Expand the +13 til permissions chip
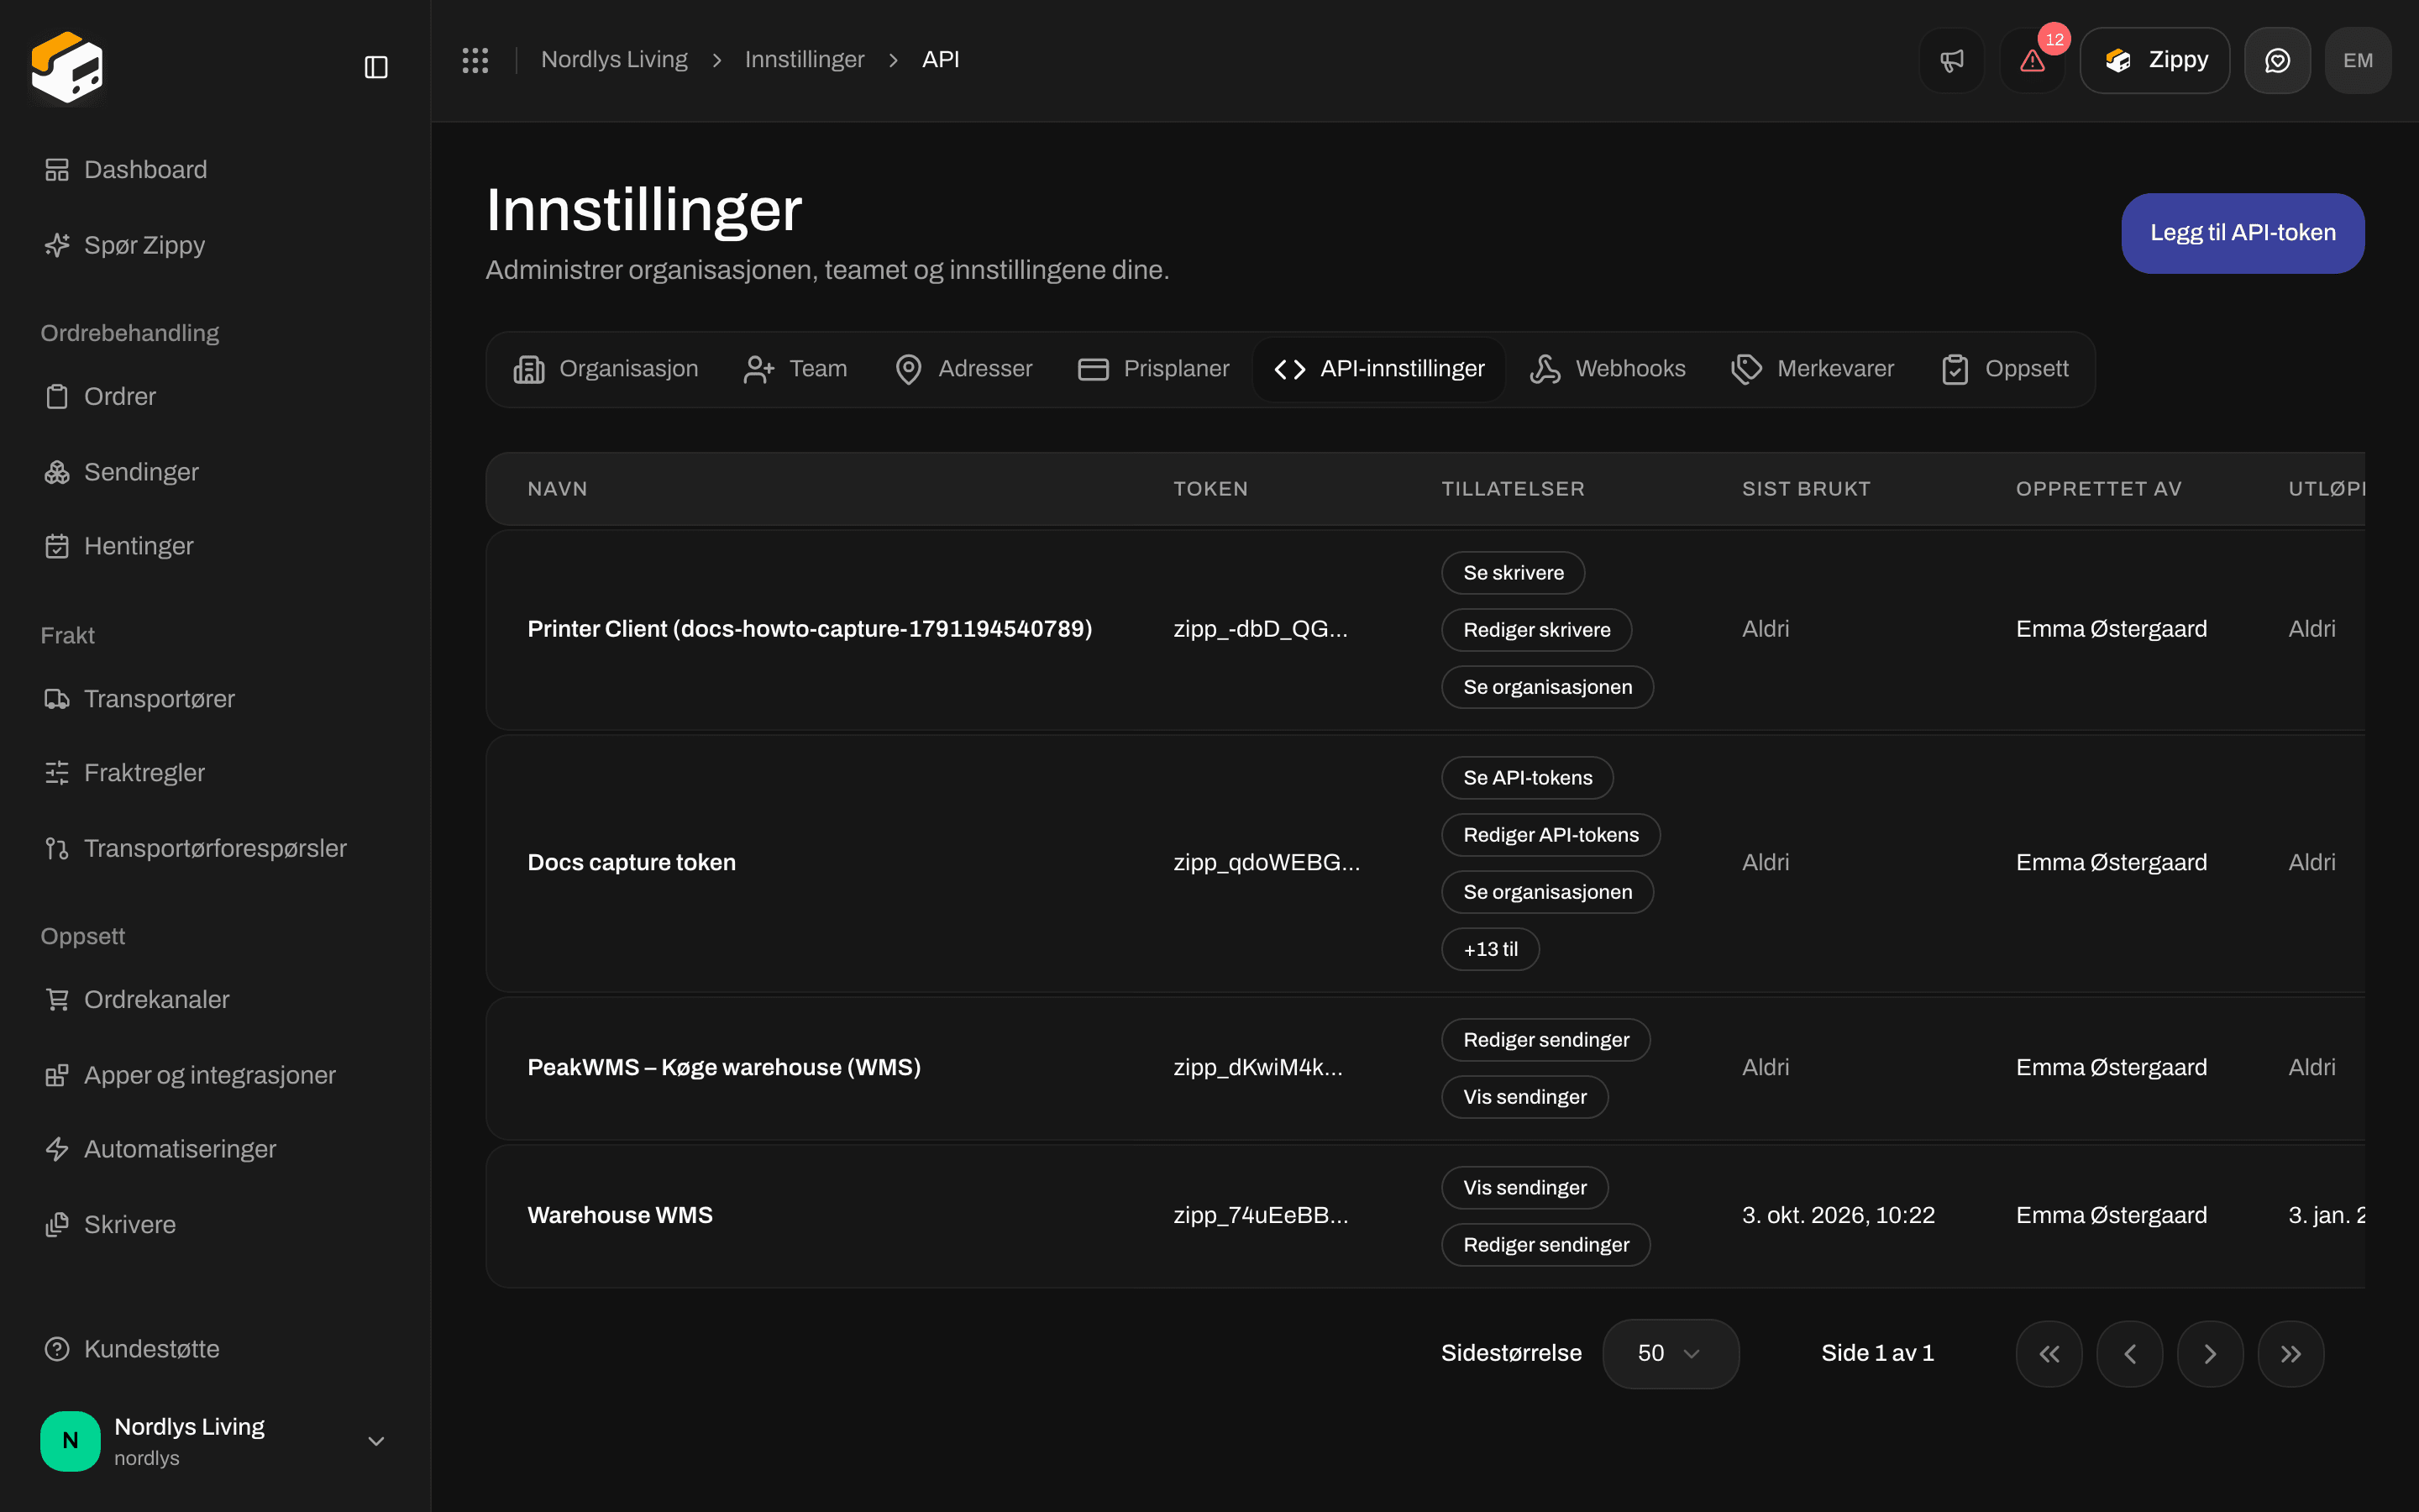The image size is (2419, 1512). (1489, 949)
